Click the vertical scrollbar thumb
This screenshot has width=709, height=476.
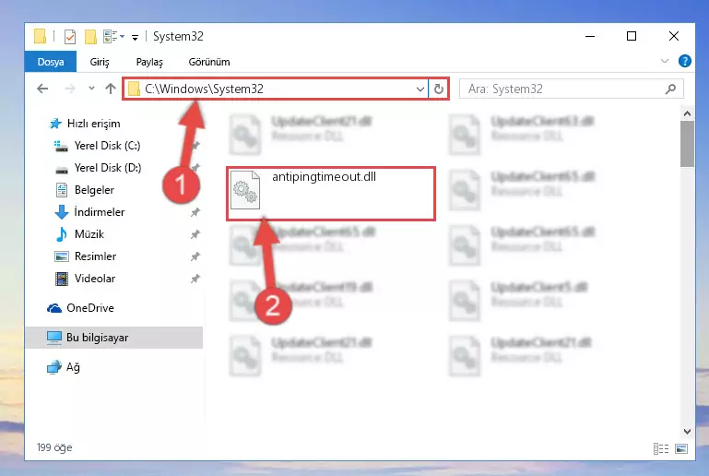(x=687, y=144)
